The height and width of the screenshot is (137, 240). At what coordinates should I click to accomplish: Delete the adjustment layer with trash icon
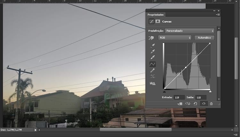(212, 104)
